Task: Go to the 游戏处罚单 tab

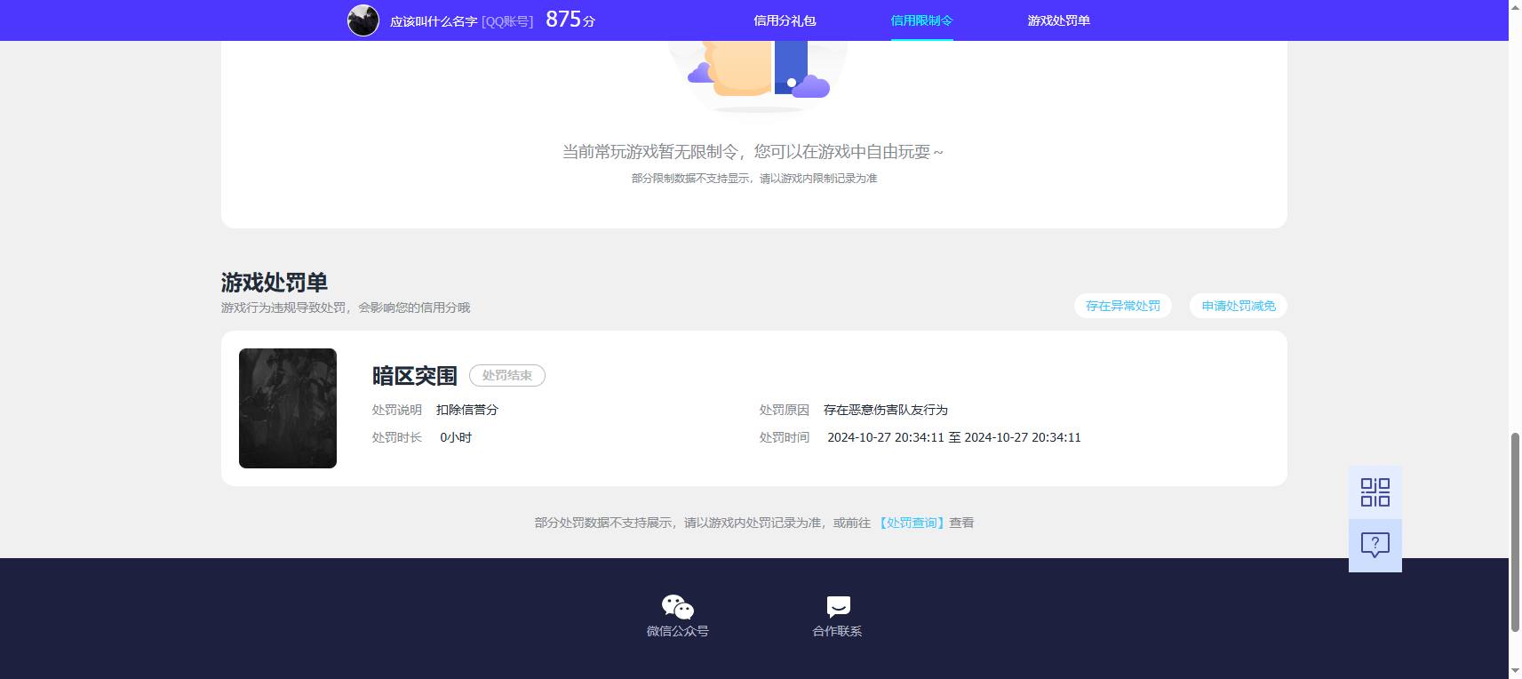Action: (x=1058, y=20)
